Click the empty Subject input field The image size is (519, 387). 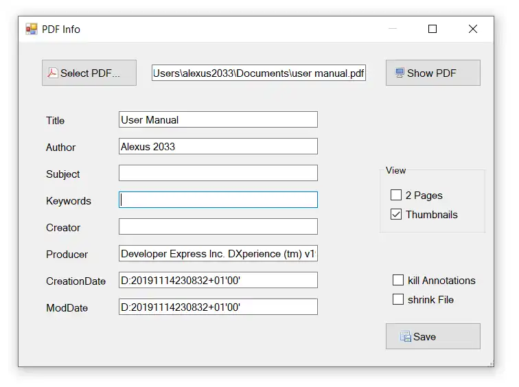[218, 173]
